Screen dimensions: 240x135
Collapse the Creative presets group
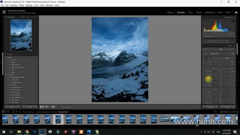pyautogui.click(x=7, y=75)
